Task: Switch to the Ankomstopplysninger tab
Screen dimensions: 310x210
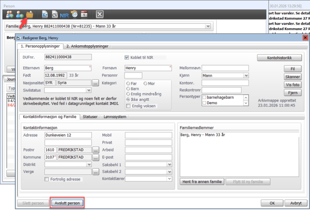Action: (87, 46)
